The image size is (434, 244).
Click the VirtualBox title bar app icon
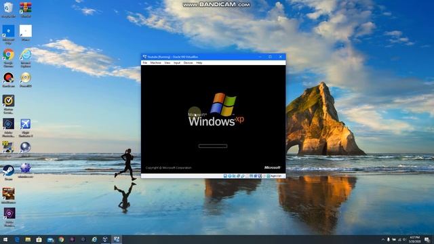point(144,57)
